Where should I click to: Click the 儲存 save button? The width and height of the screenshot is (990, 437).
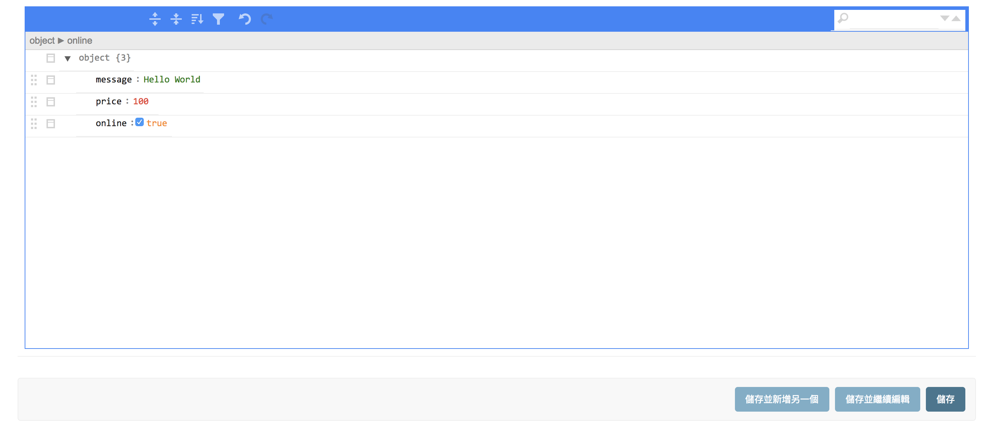tap(945, 399)
